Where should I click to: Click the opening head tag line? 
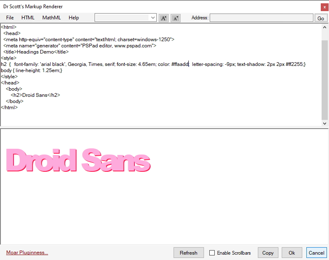tap(12, 33)
